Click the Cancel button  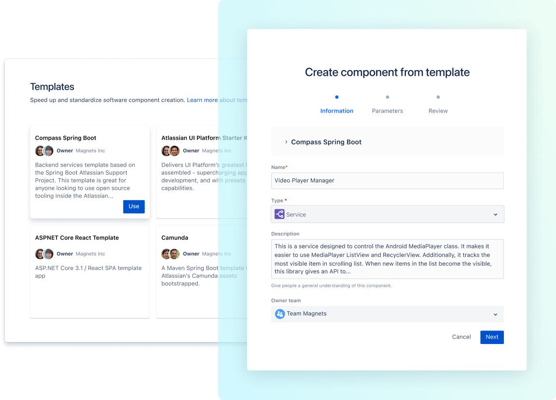(x=461, y=337)
